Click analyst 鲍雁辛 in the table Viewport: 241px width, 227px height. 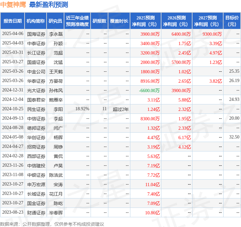56,100
